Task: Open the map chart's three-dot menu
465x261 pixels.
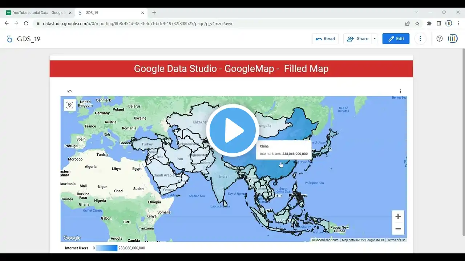Action: click(400, 91)
